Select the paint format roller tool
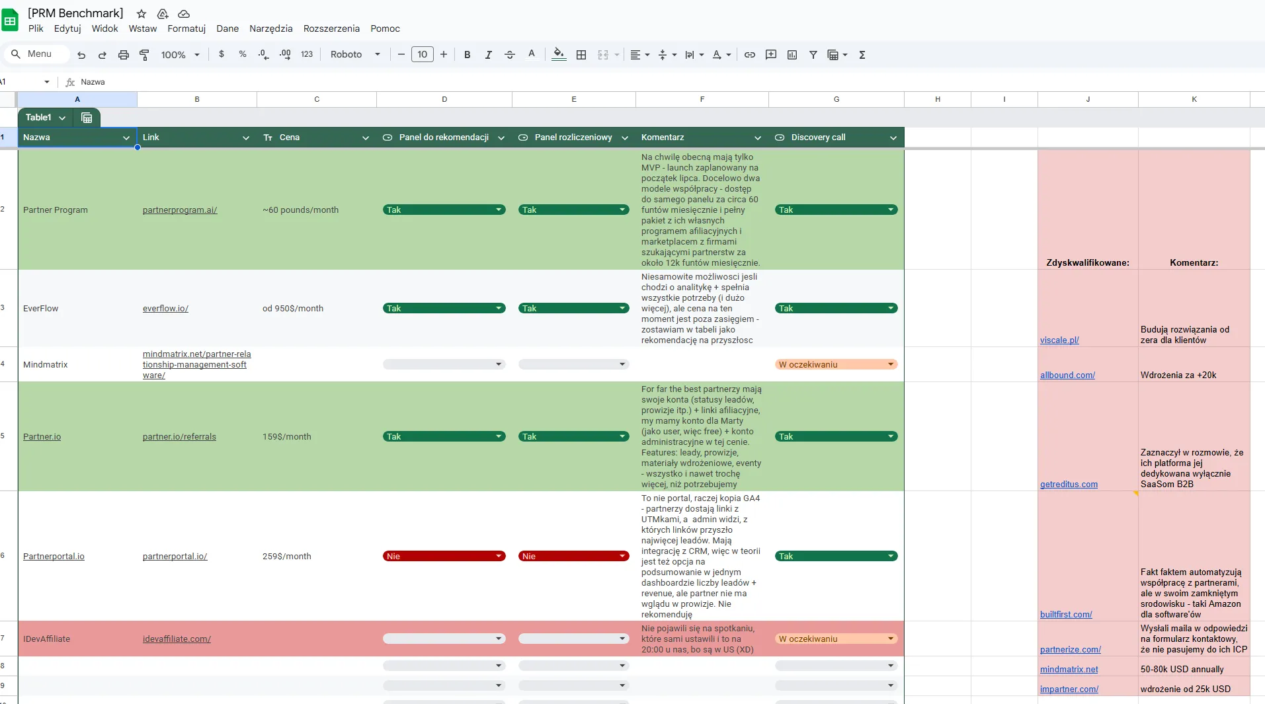 [x=144, y=55]
